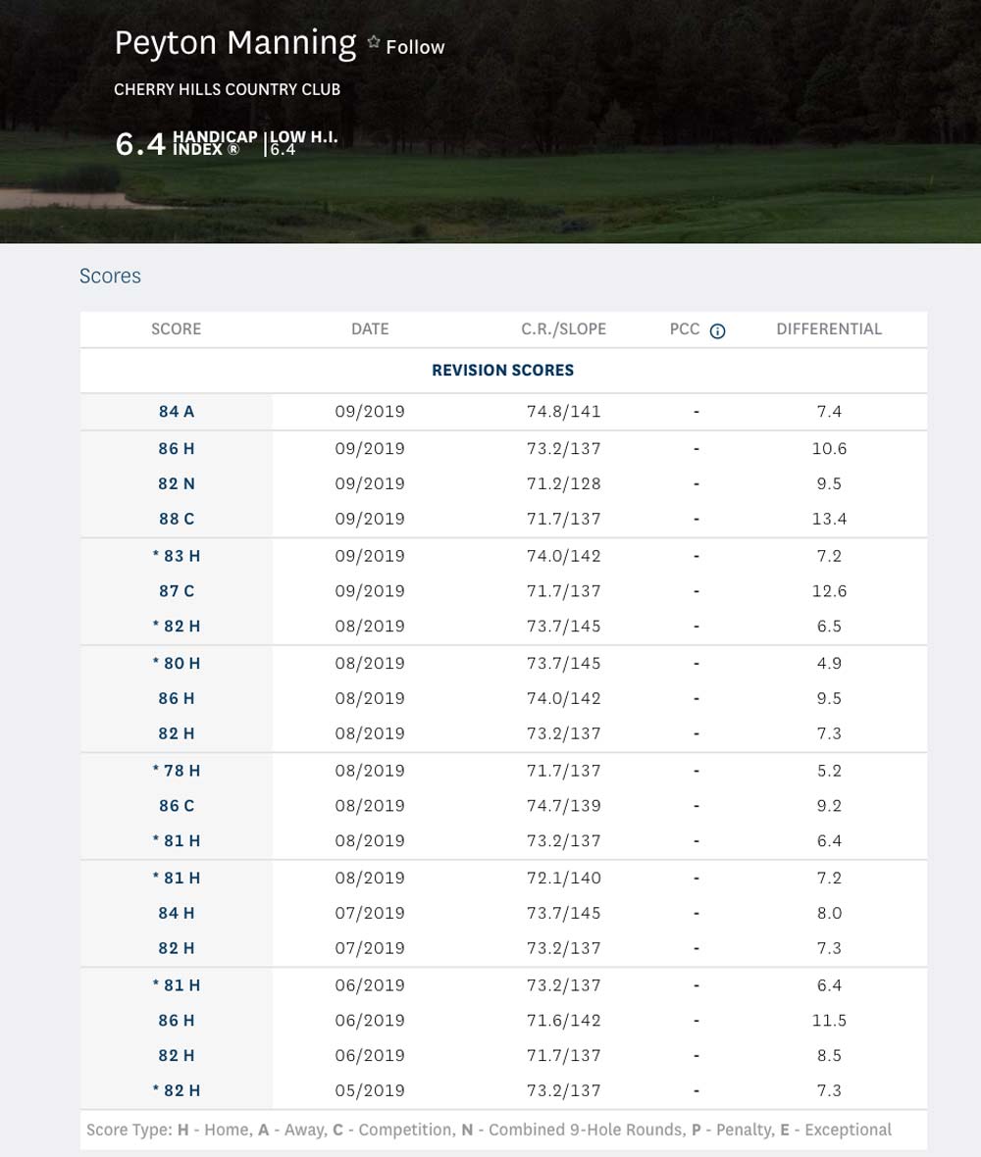The height and width of the screenshot is (1157, 981).
Task: Open the starred 80 H score
Action: point(177,663)
